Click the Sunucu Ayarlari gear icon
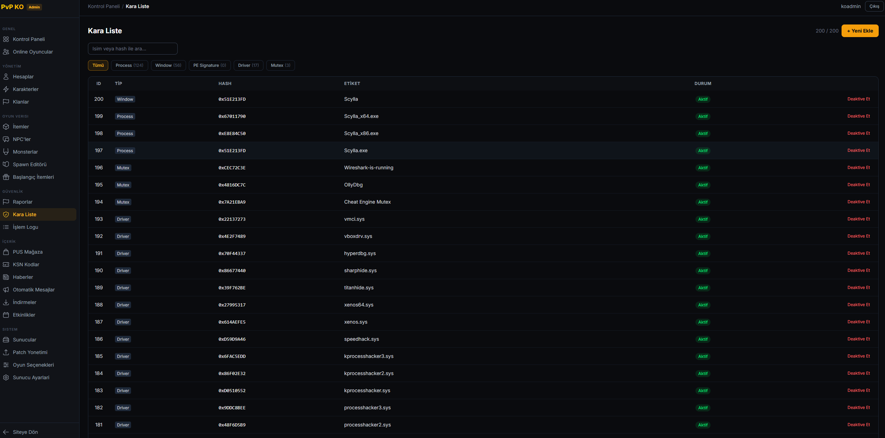Image resolution: width=885 pixels, height=438 pixels. click(x=6, y=377)
